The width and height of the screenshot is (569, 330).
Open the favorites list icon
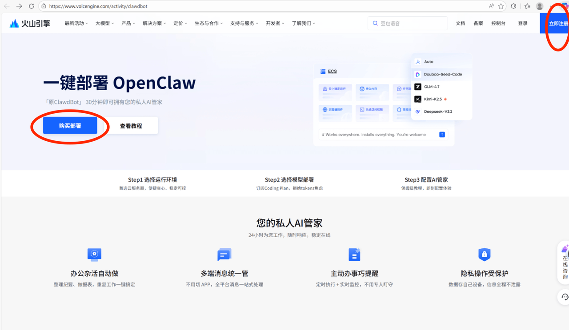(527, 6)
